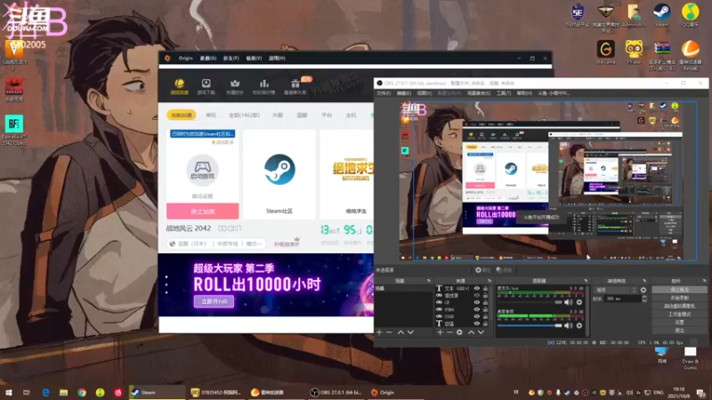Toggle the lock on the PUBG source
Image resolution: width=712 pixels, height=400 pixels.
coord(485,309)
